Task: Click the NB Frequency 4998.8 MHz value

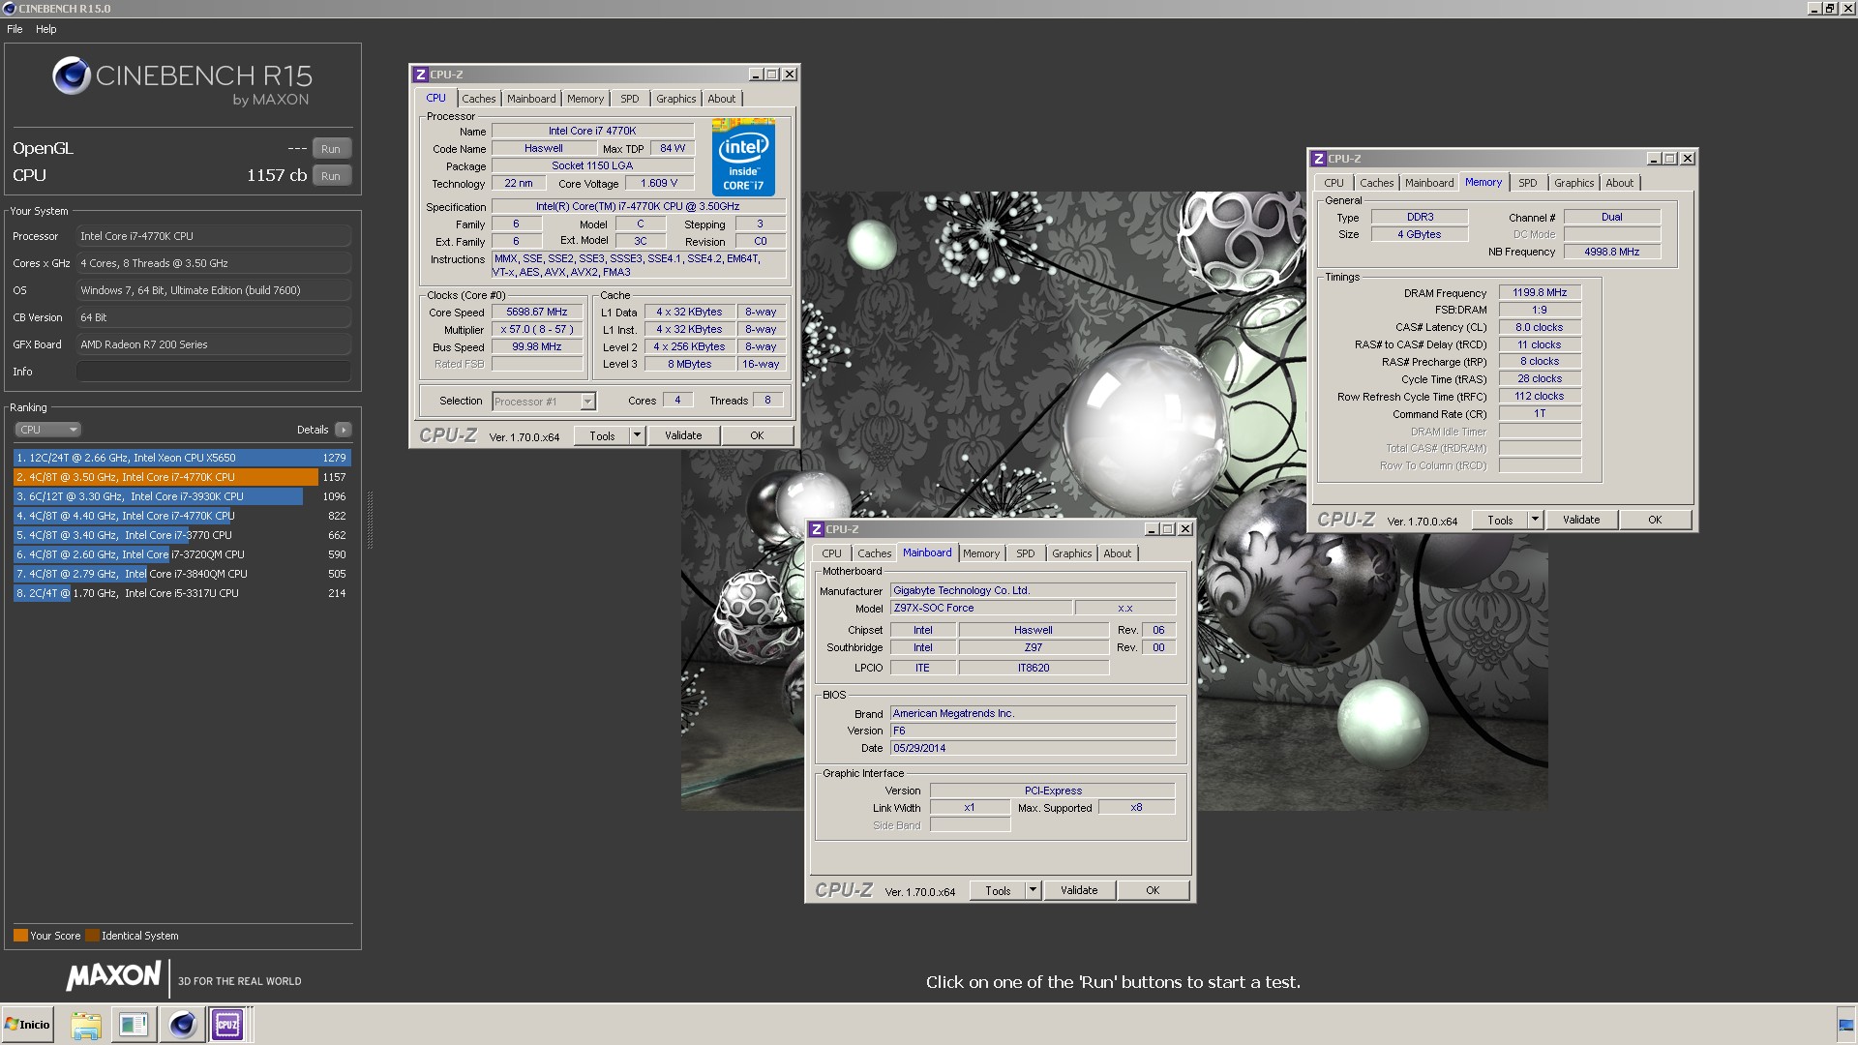Action: tap(1611, 252)
